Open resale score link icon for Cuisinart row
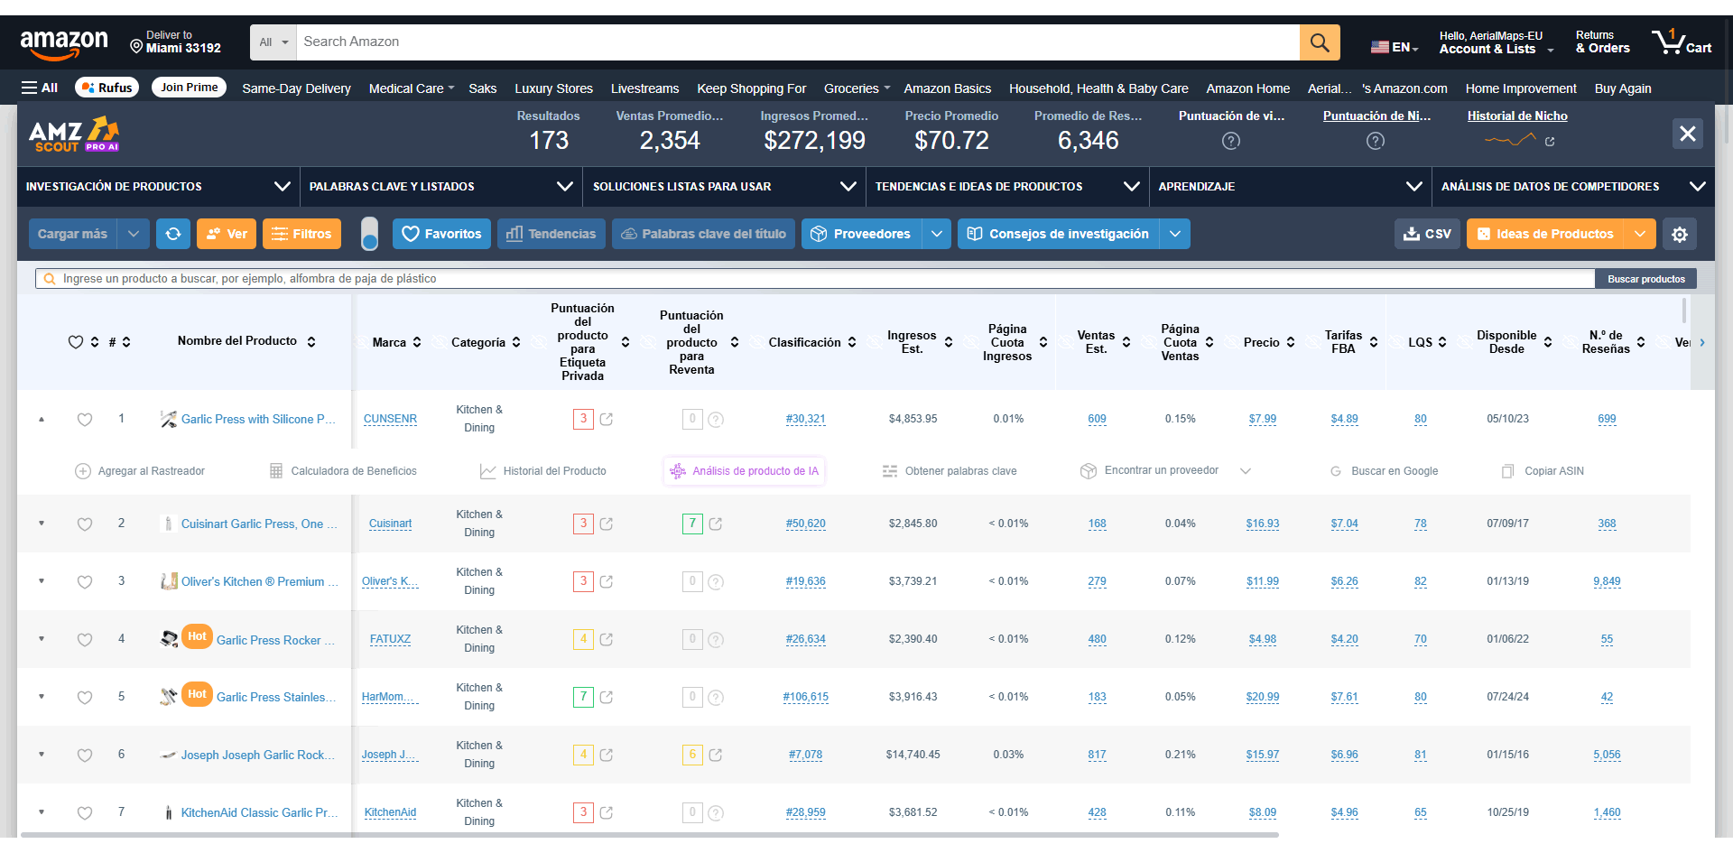This screenshot has height=853, width=1733. (716, 524)
